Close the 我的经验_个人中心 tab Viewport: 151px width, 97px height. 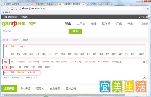coord(111,4)
